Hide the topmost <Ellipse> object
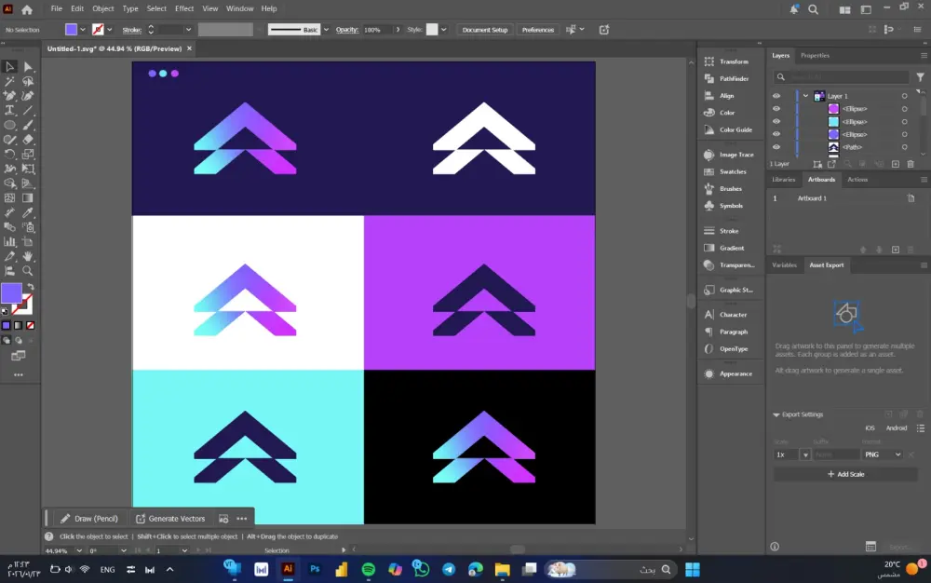 pyautogui.click(x=776, y=109)
